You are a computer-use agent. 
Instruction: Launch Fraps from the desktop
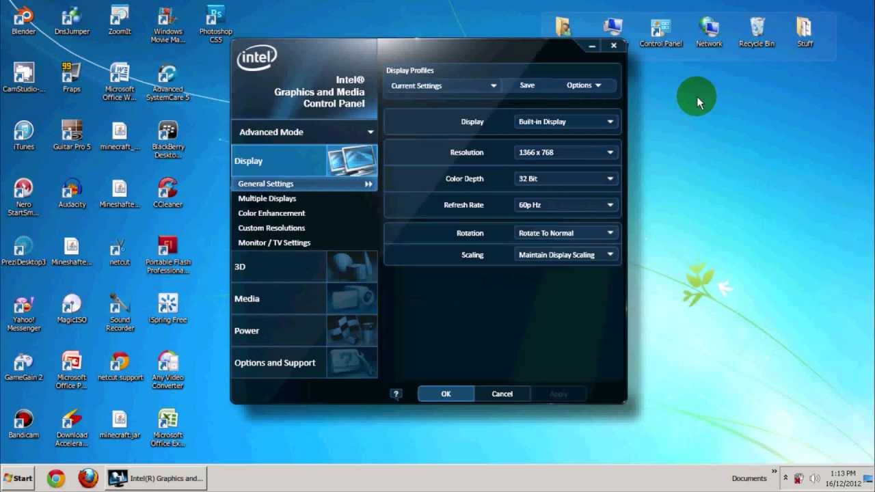72,77
